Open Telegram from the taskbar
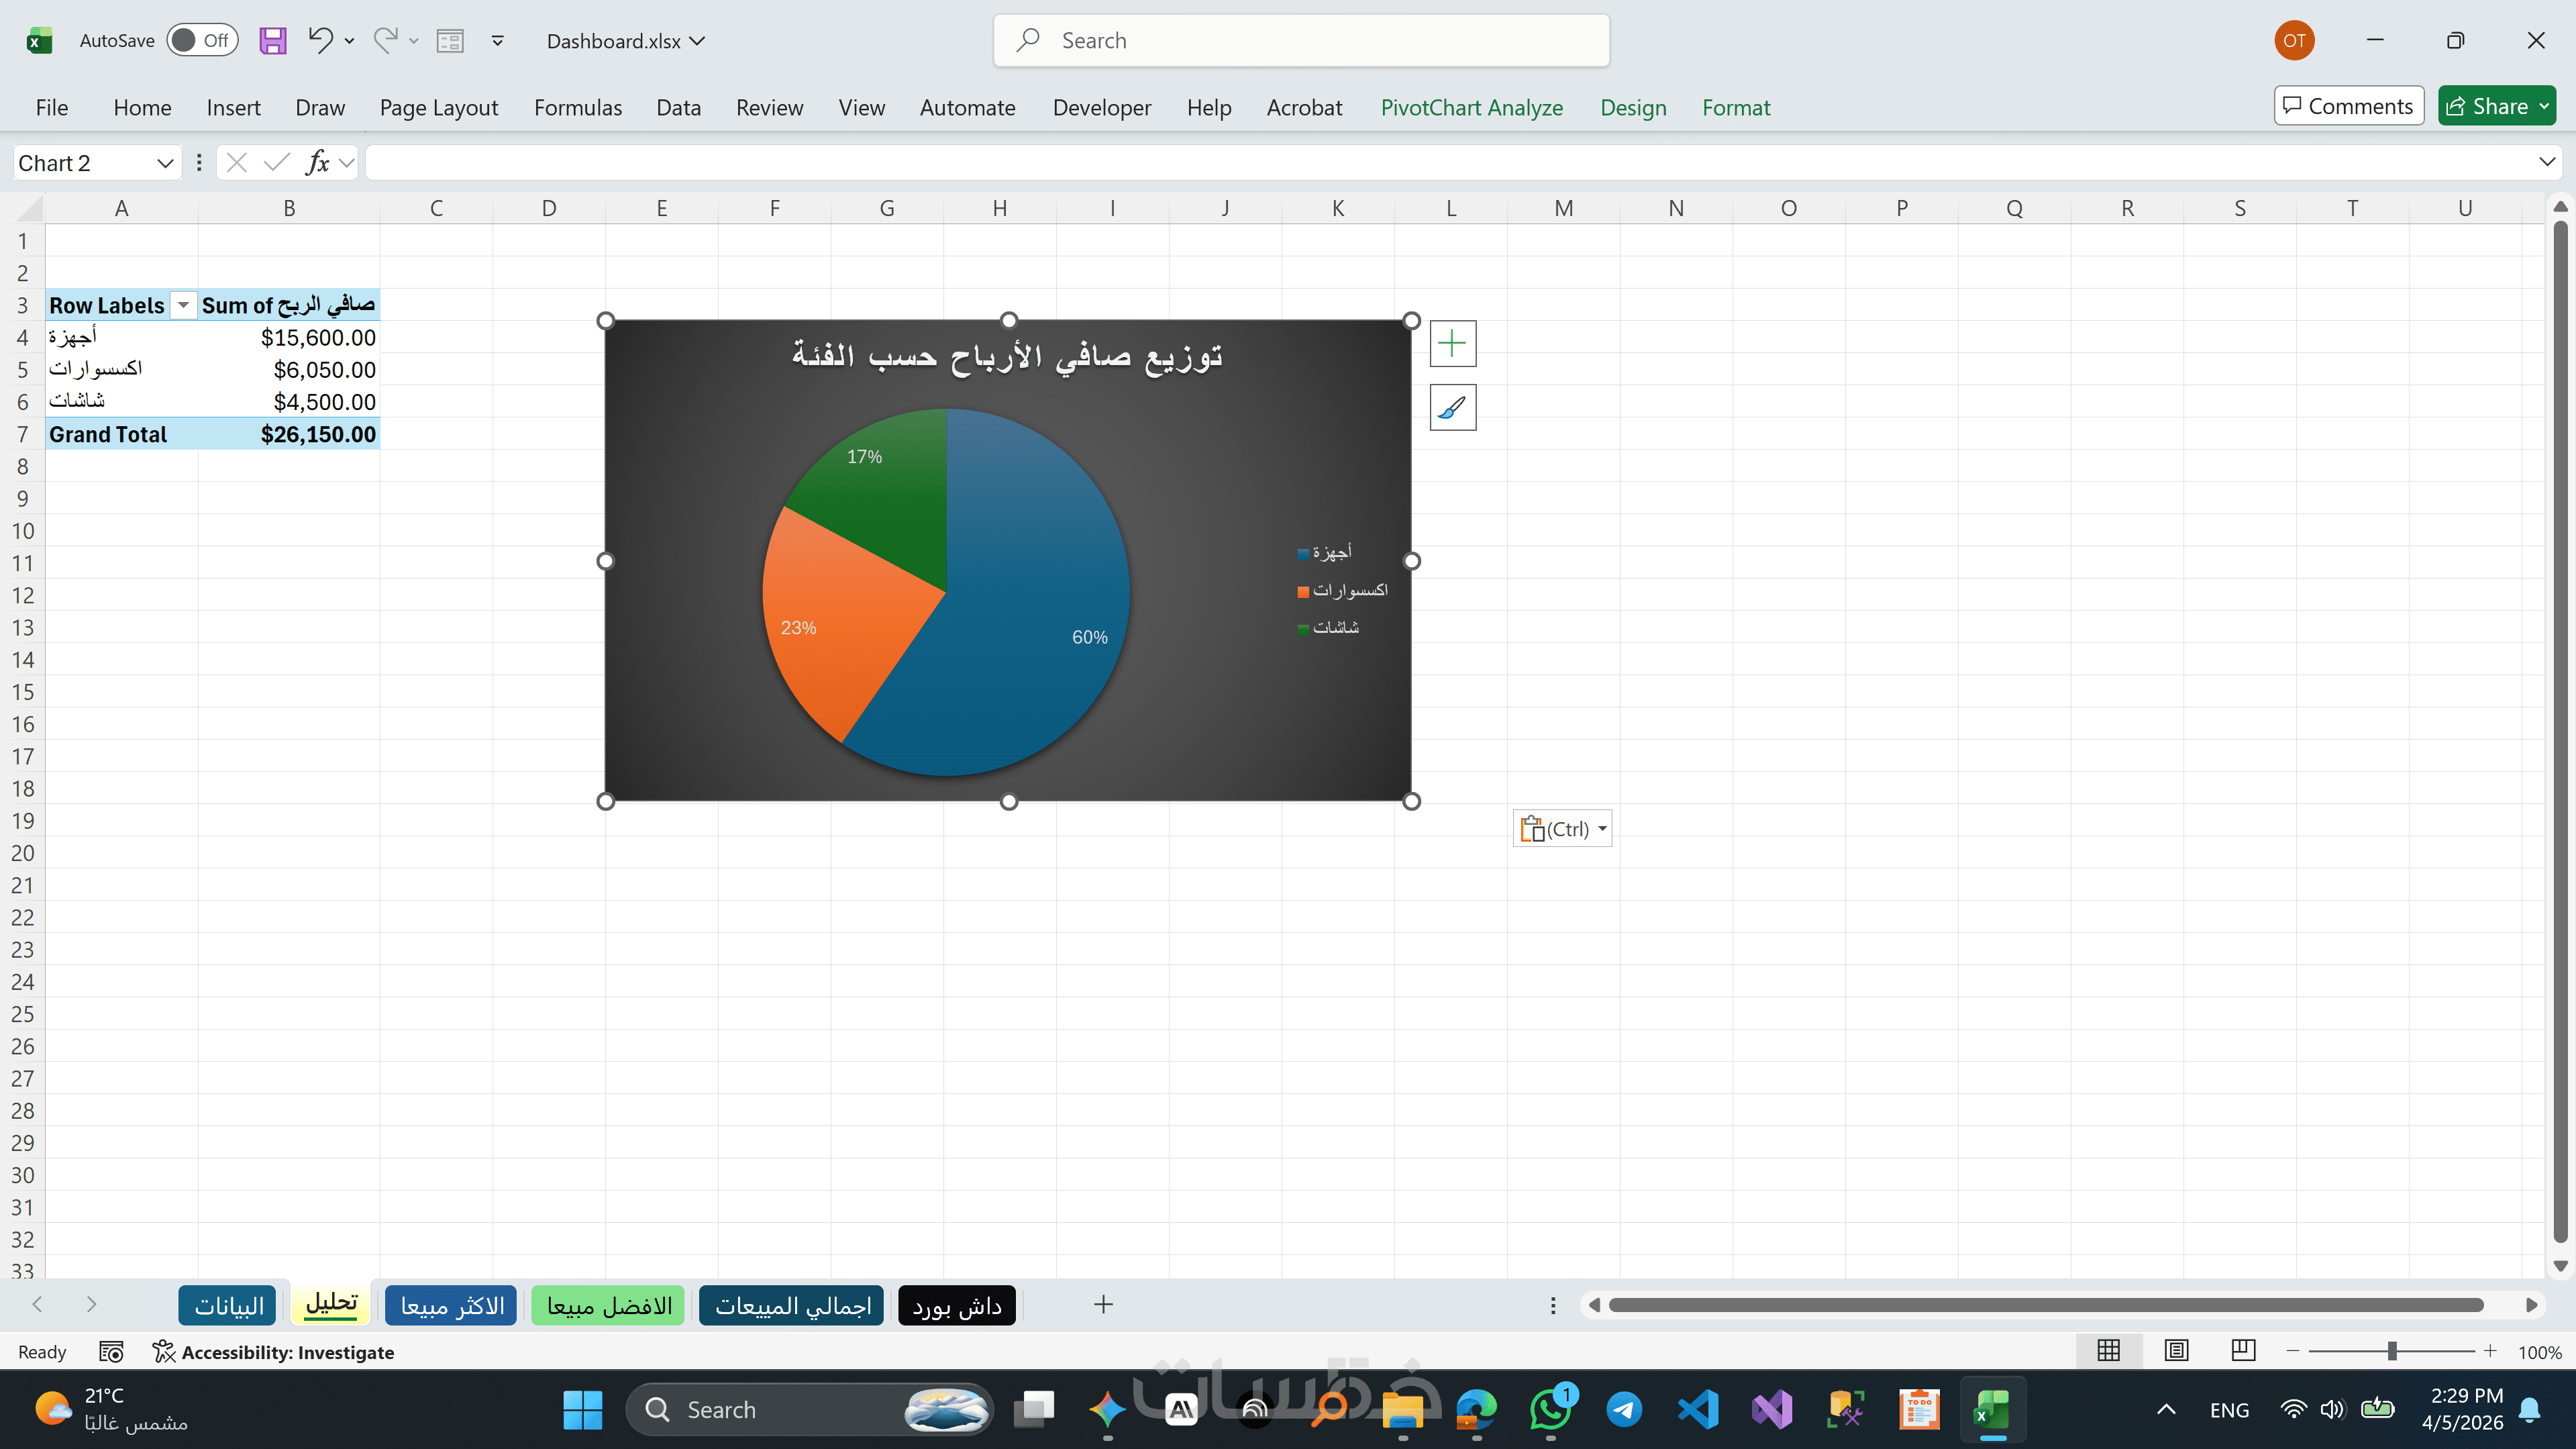Image resolution: width=2576 pixels, height=1449 pixels. point(1624,1410)
